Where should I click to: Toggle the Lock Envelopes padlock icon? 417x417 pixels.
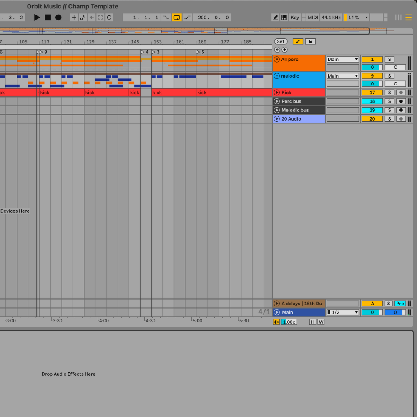click(310, 41)
